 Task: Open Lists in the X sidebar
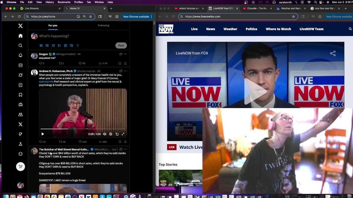click(20, 85)
